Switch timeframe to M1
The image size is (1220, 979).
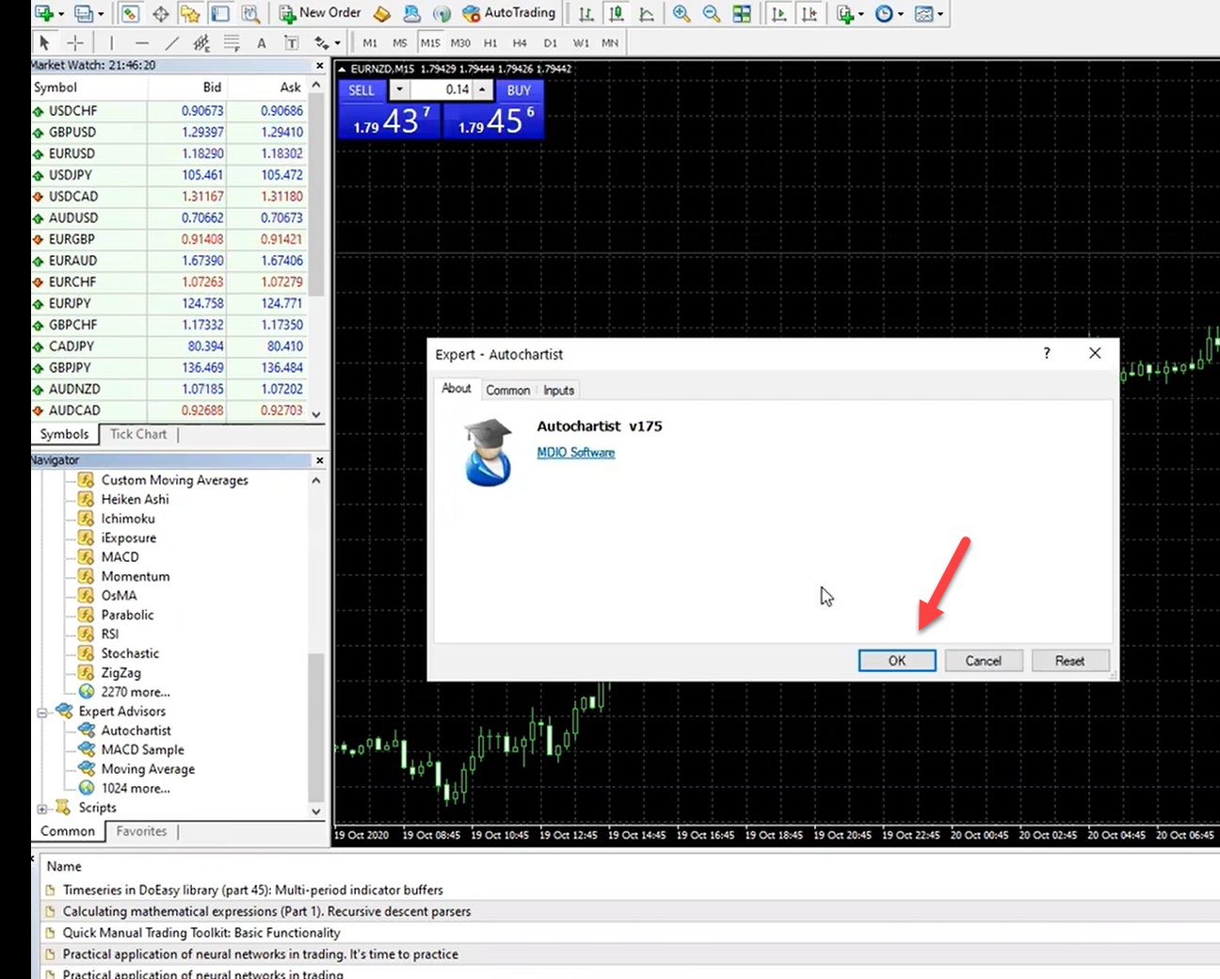tap(370, 42)
